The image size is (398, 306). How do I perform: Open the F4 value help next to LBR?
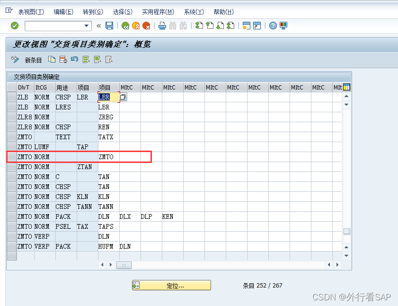point(123,97)
